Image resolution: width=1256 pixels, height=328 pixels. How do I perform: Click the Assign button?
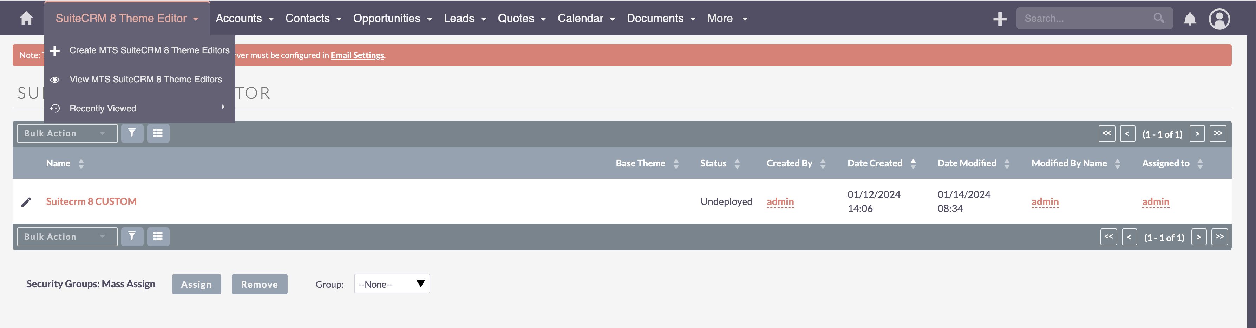[196, 284]
